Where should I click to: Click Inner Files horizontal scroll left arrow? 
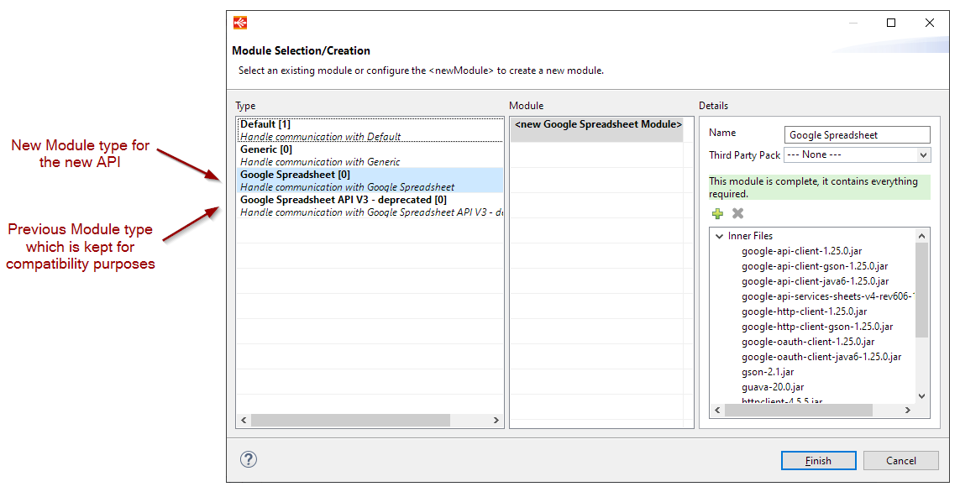coord(717,411)
